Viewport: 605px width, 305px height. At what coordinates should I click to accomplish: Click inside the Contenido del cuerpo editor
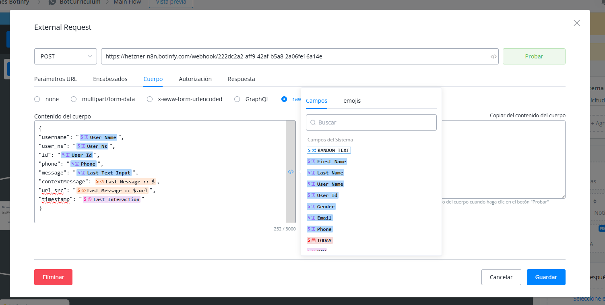(160, 172)
